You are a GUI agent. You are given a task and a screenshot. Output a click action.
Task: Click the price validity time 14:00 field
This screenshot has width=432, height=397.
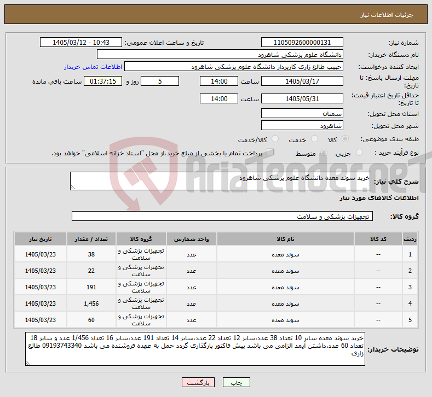pyautogui.click(x=219, y=98)
